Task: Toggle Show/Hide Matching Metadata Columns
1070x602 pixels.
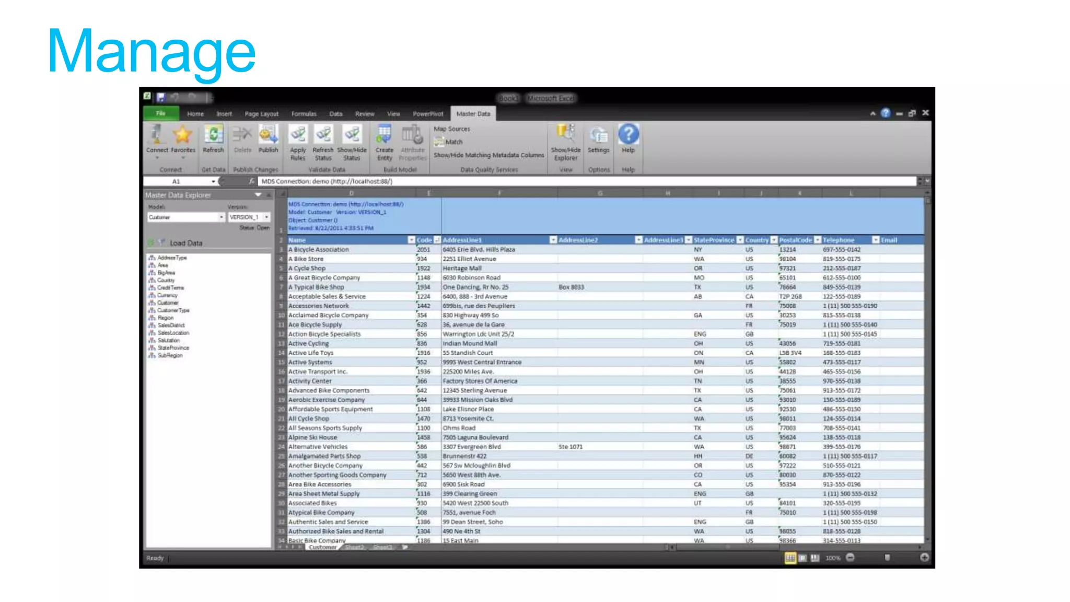Action: click(489, 155)
